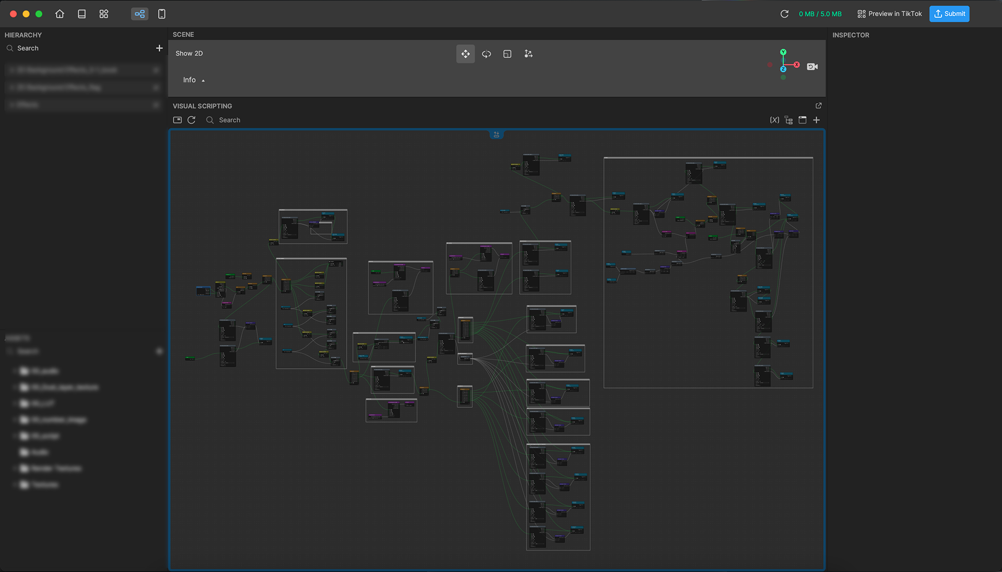Image resolution: width=1002 pixels, height=572 pixels.
Task: Select the Move tool in Scene
Action: [x=466, y=54]
